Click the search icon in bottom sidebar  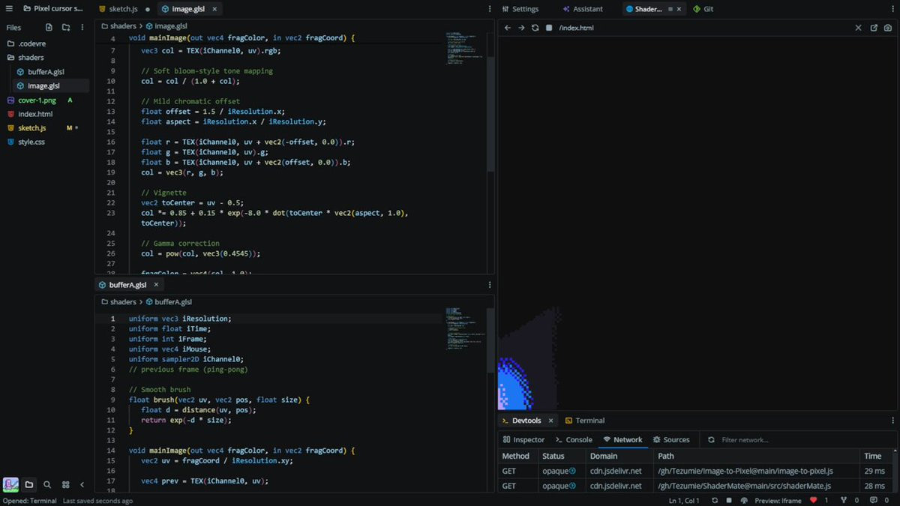pos(47,485)
